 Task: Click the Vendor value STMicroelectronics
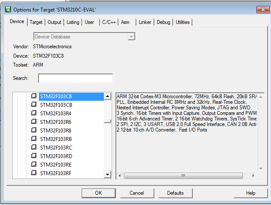[x=52, y=47]
